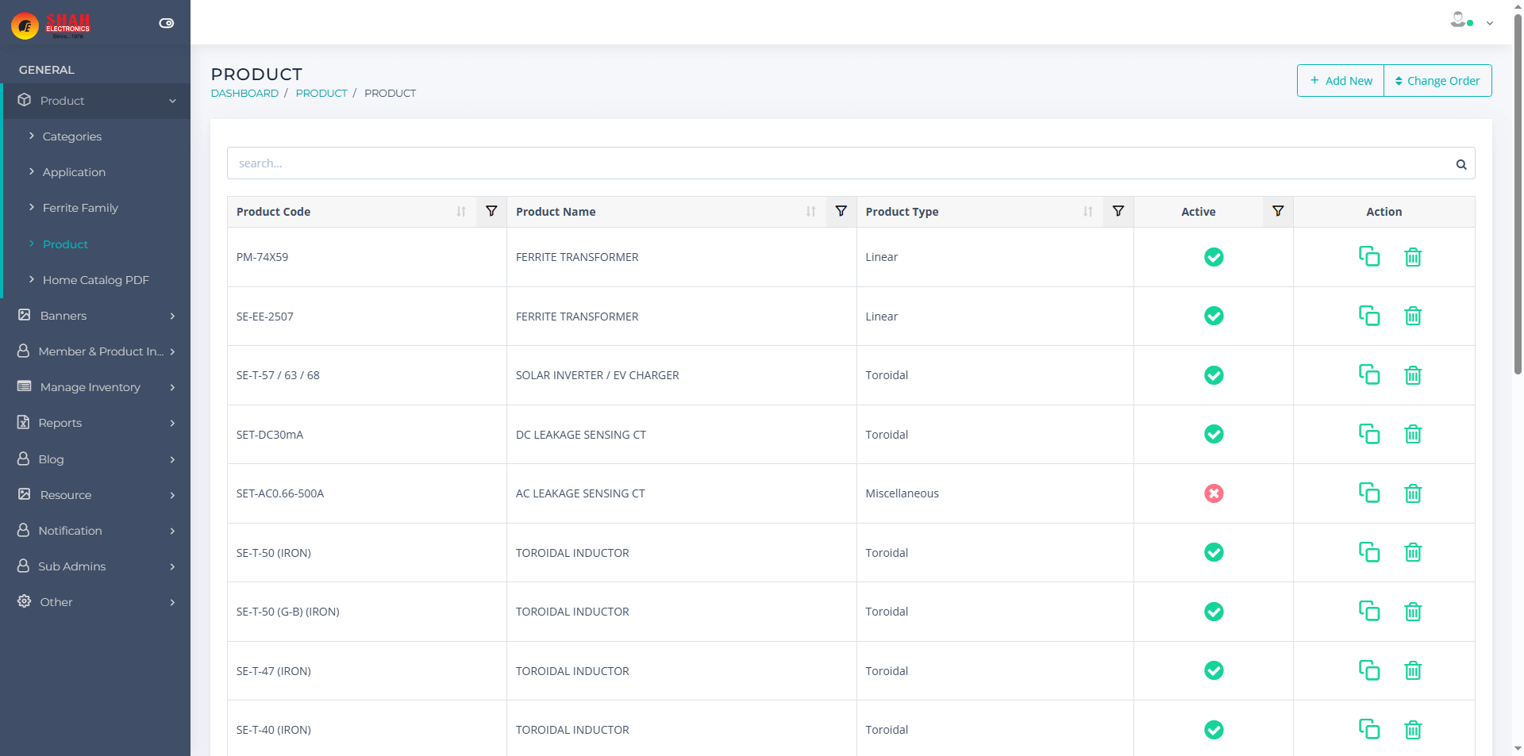Click the duplicate icon for PM-74X59

[1368, 256]
